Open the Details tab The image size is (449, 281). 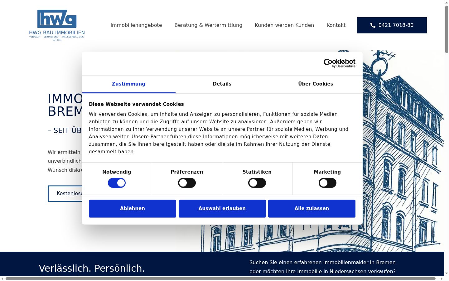(x=222, y=84)
